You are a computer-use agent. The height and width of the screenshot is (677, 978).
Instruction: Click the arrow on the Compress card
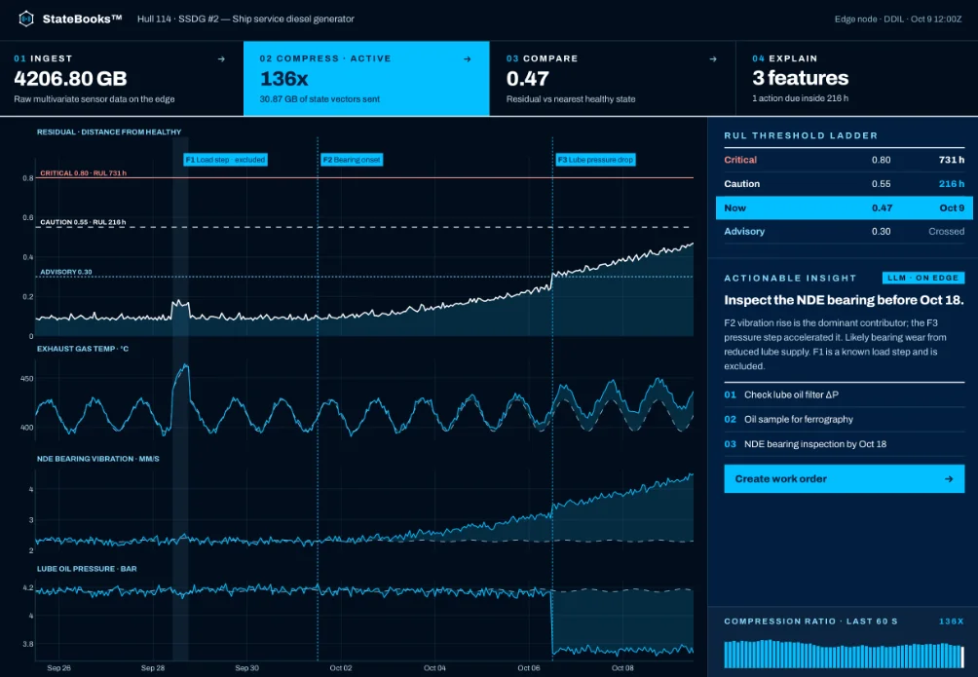click(x=468, y=59)
